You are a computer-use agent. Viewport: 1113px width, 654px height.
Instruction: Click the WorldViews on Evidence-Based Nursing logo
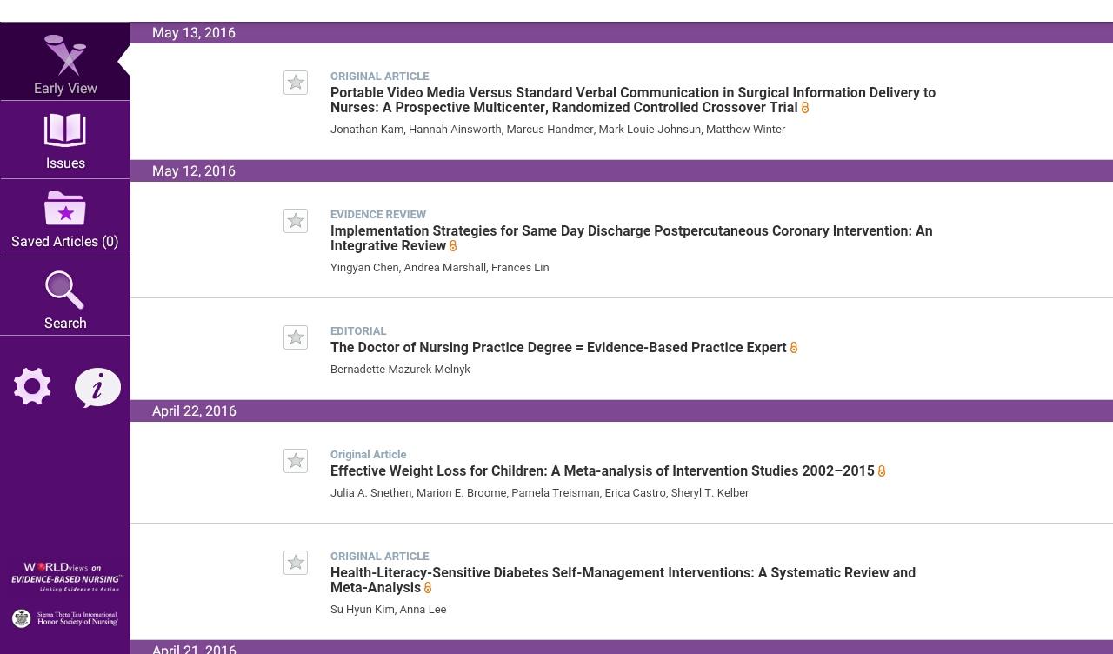coord(66,576)
